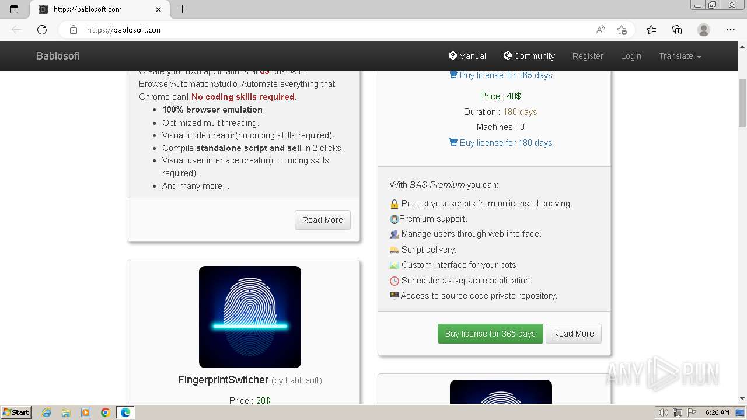Click the scrollbar down arrow
Screen dimensions: 747x420
coord(742,399)
